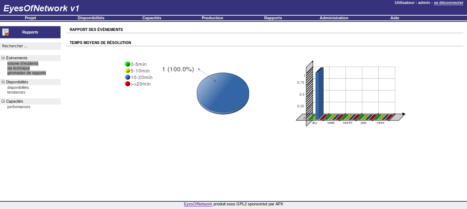The image size is (467, 209).
Task: Collapse the Disponibilités tree section
Action: click(x=3, y=82)
